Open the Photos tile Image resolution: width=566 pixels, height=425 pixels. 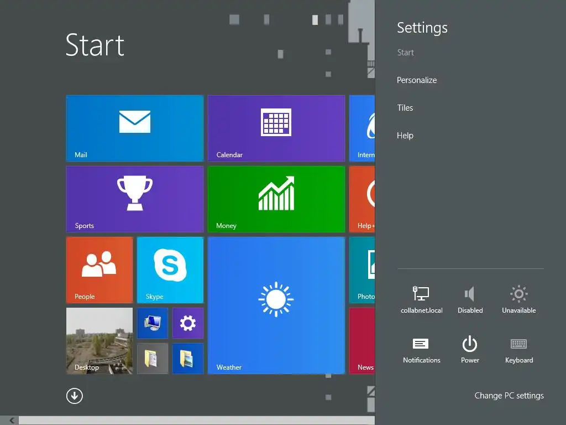pyautogui.click(x=362, y=269)
